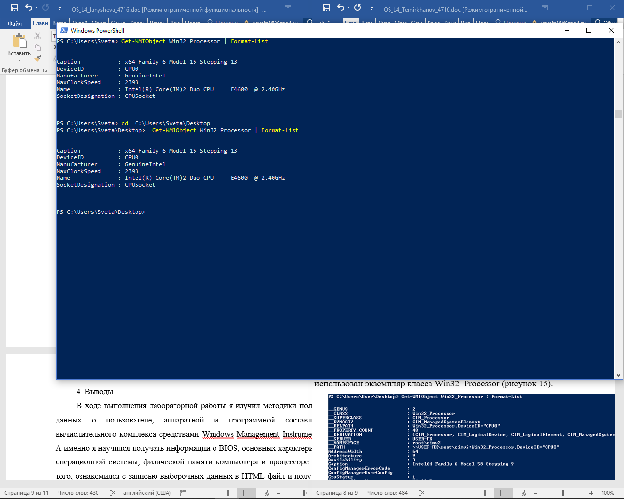
Task: Click zoom-in plus in right status bar
Action: [591, 493]
